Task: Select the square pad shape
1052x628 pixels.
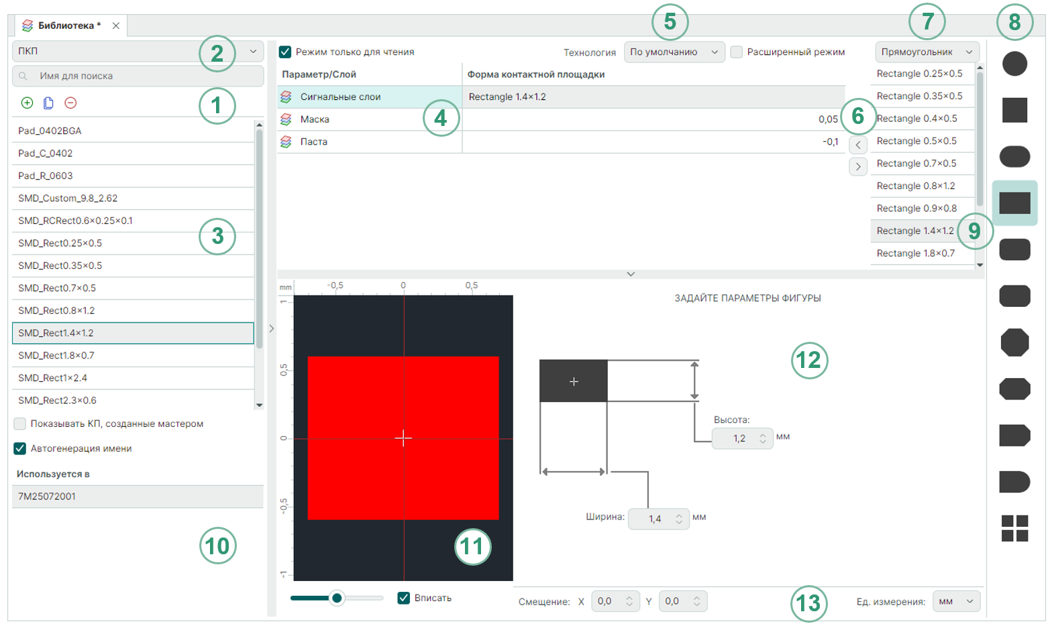Action: [1014, 110]
